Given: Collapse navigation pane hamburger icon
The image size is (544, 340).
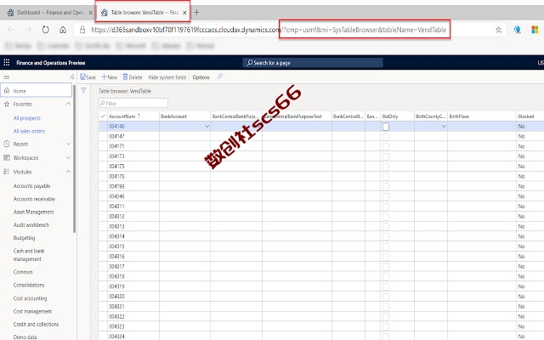Looking at the screenshot, I should point(7,77).
